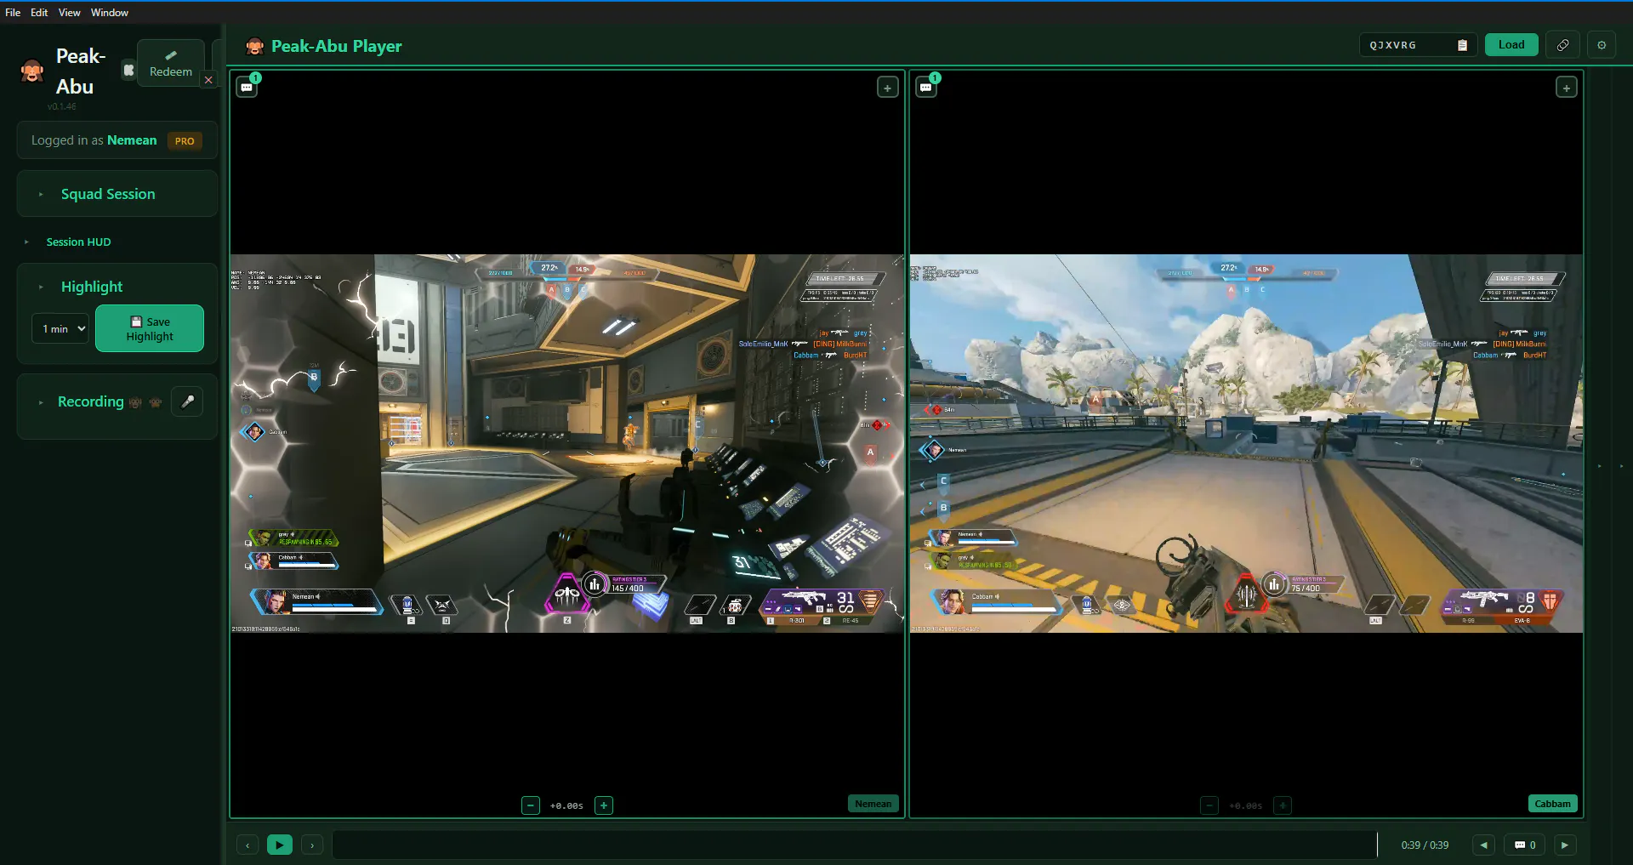Open the Edit menu
1633x865 pixels.
39,13
